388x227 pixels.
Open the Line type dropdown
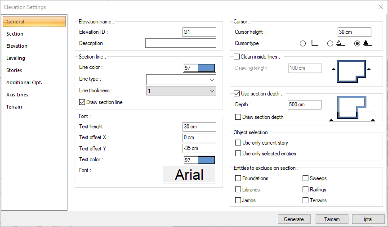181,80
